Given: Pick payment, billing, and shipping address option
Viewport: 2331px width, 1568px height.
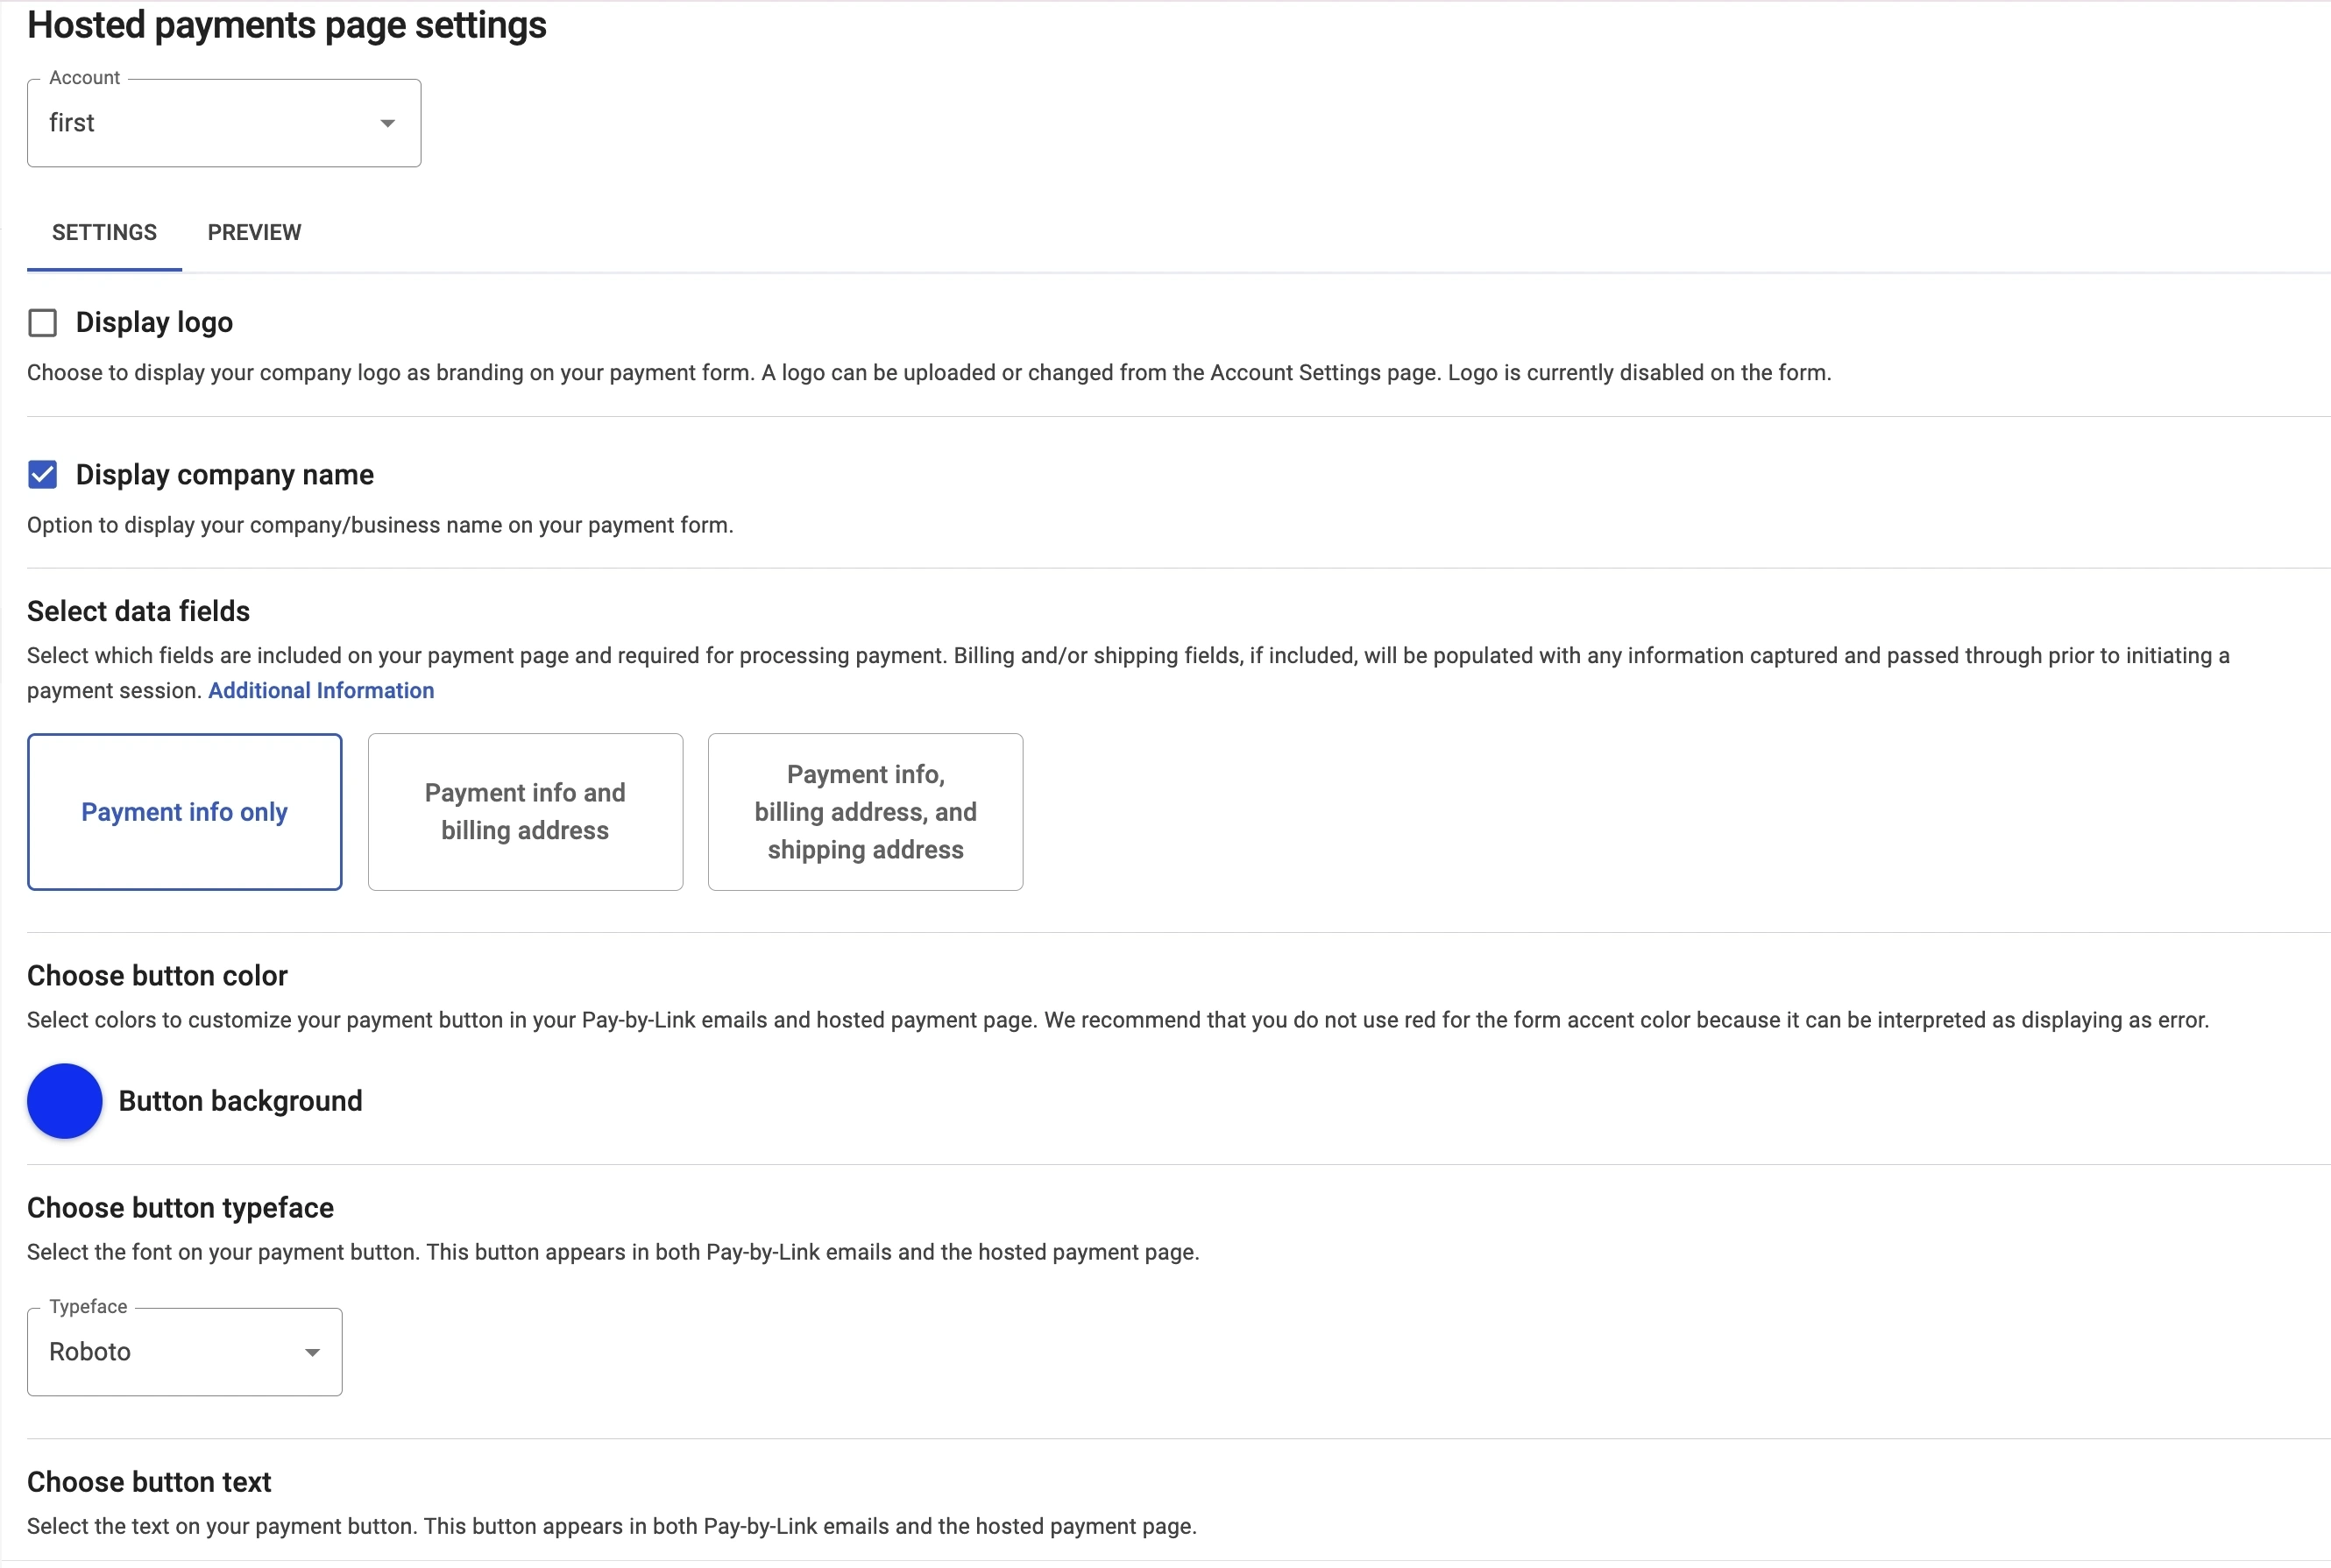Looking at the screenshot, I should coord(866,812).
